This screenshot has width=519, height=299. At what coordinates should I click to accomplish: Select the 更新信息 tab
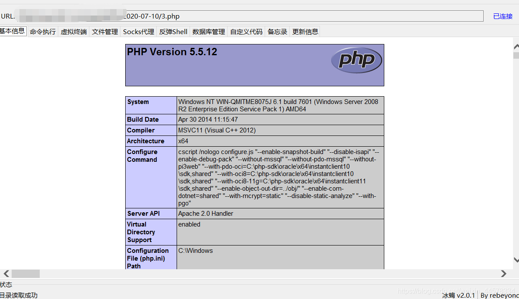tap(305, 31)
